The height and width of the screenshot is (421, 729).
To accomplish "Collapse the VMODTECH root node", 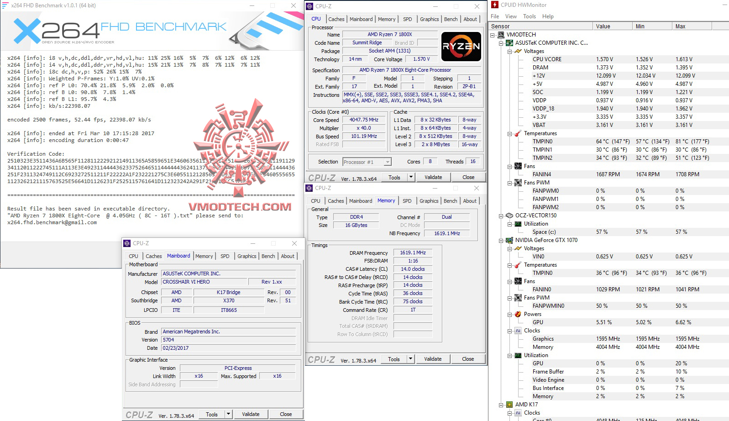I will tap(492, 35).
